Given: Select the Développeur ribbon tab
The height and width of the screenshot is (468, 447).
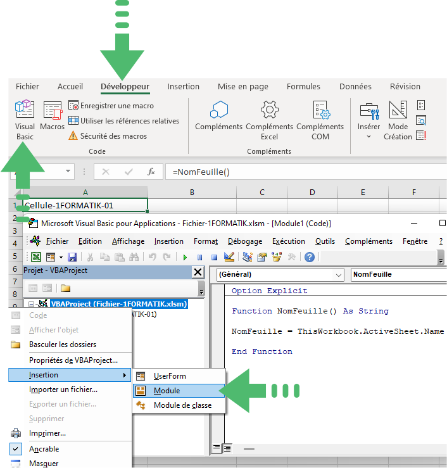Looking at the screenshot, I should 125,87.
